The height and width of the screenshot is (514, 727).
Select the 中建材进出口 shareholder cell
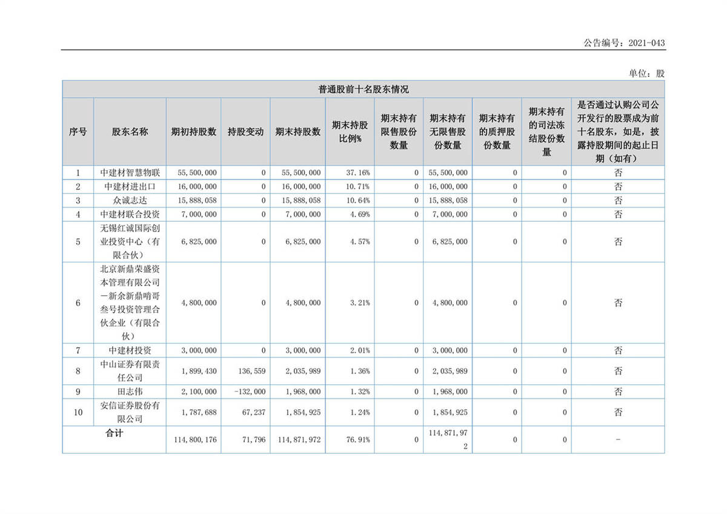pyautogui.click(x=130, y=187)
